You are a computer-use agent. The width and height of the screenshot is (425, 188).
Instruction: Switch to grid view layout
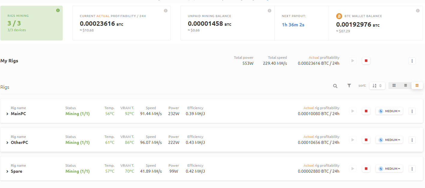[x=394, y=86]
